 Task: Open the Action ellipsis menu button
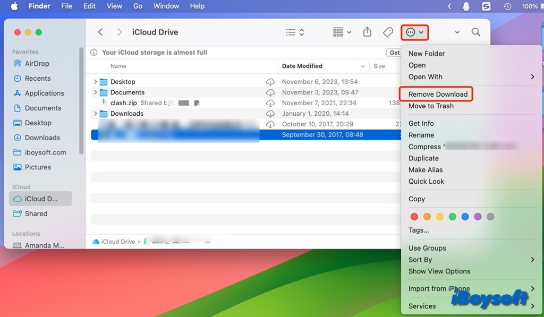(414, 32)
